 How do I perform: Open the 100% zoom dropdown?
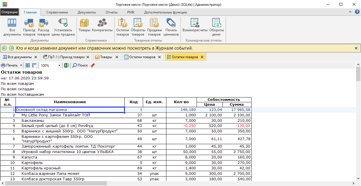click(x=59, y=65)
